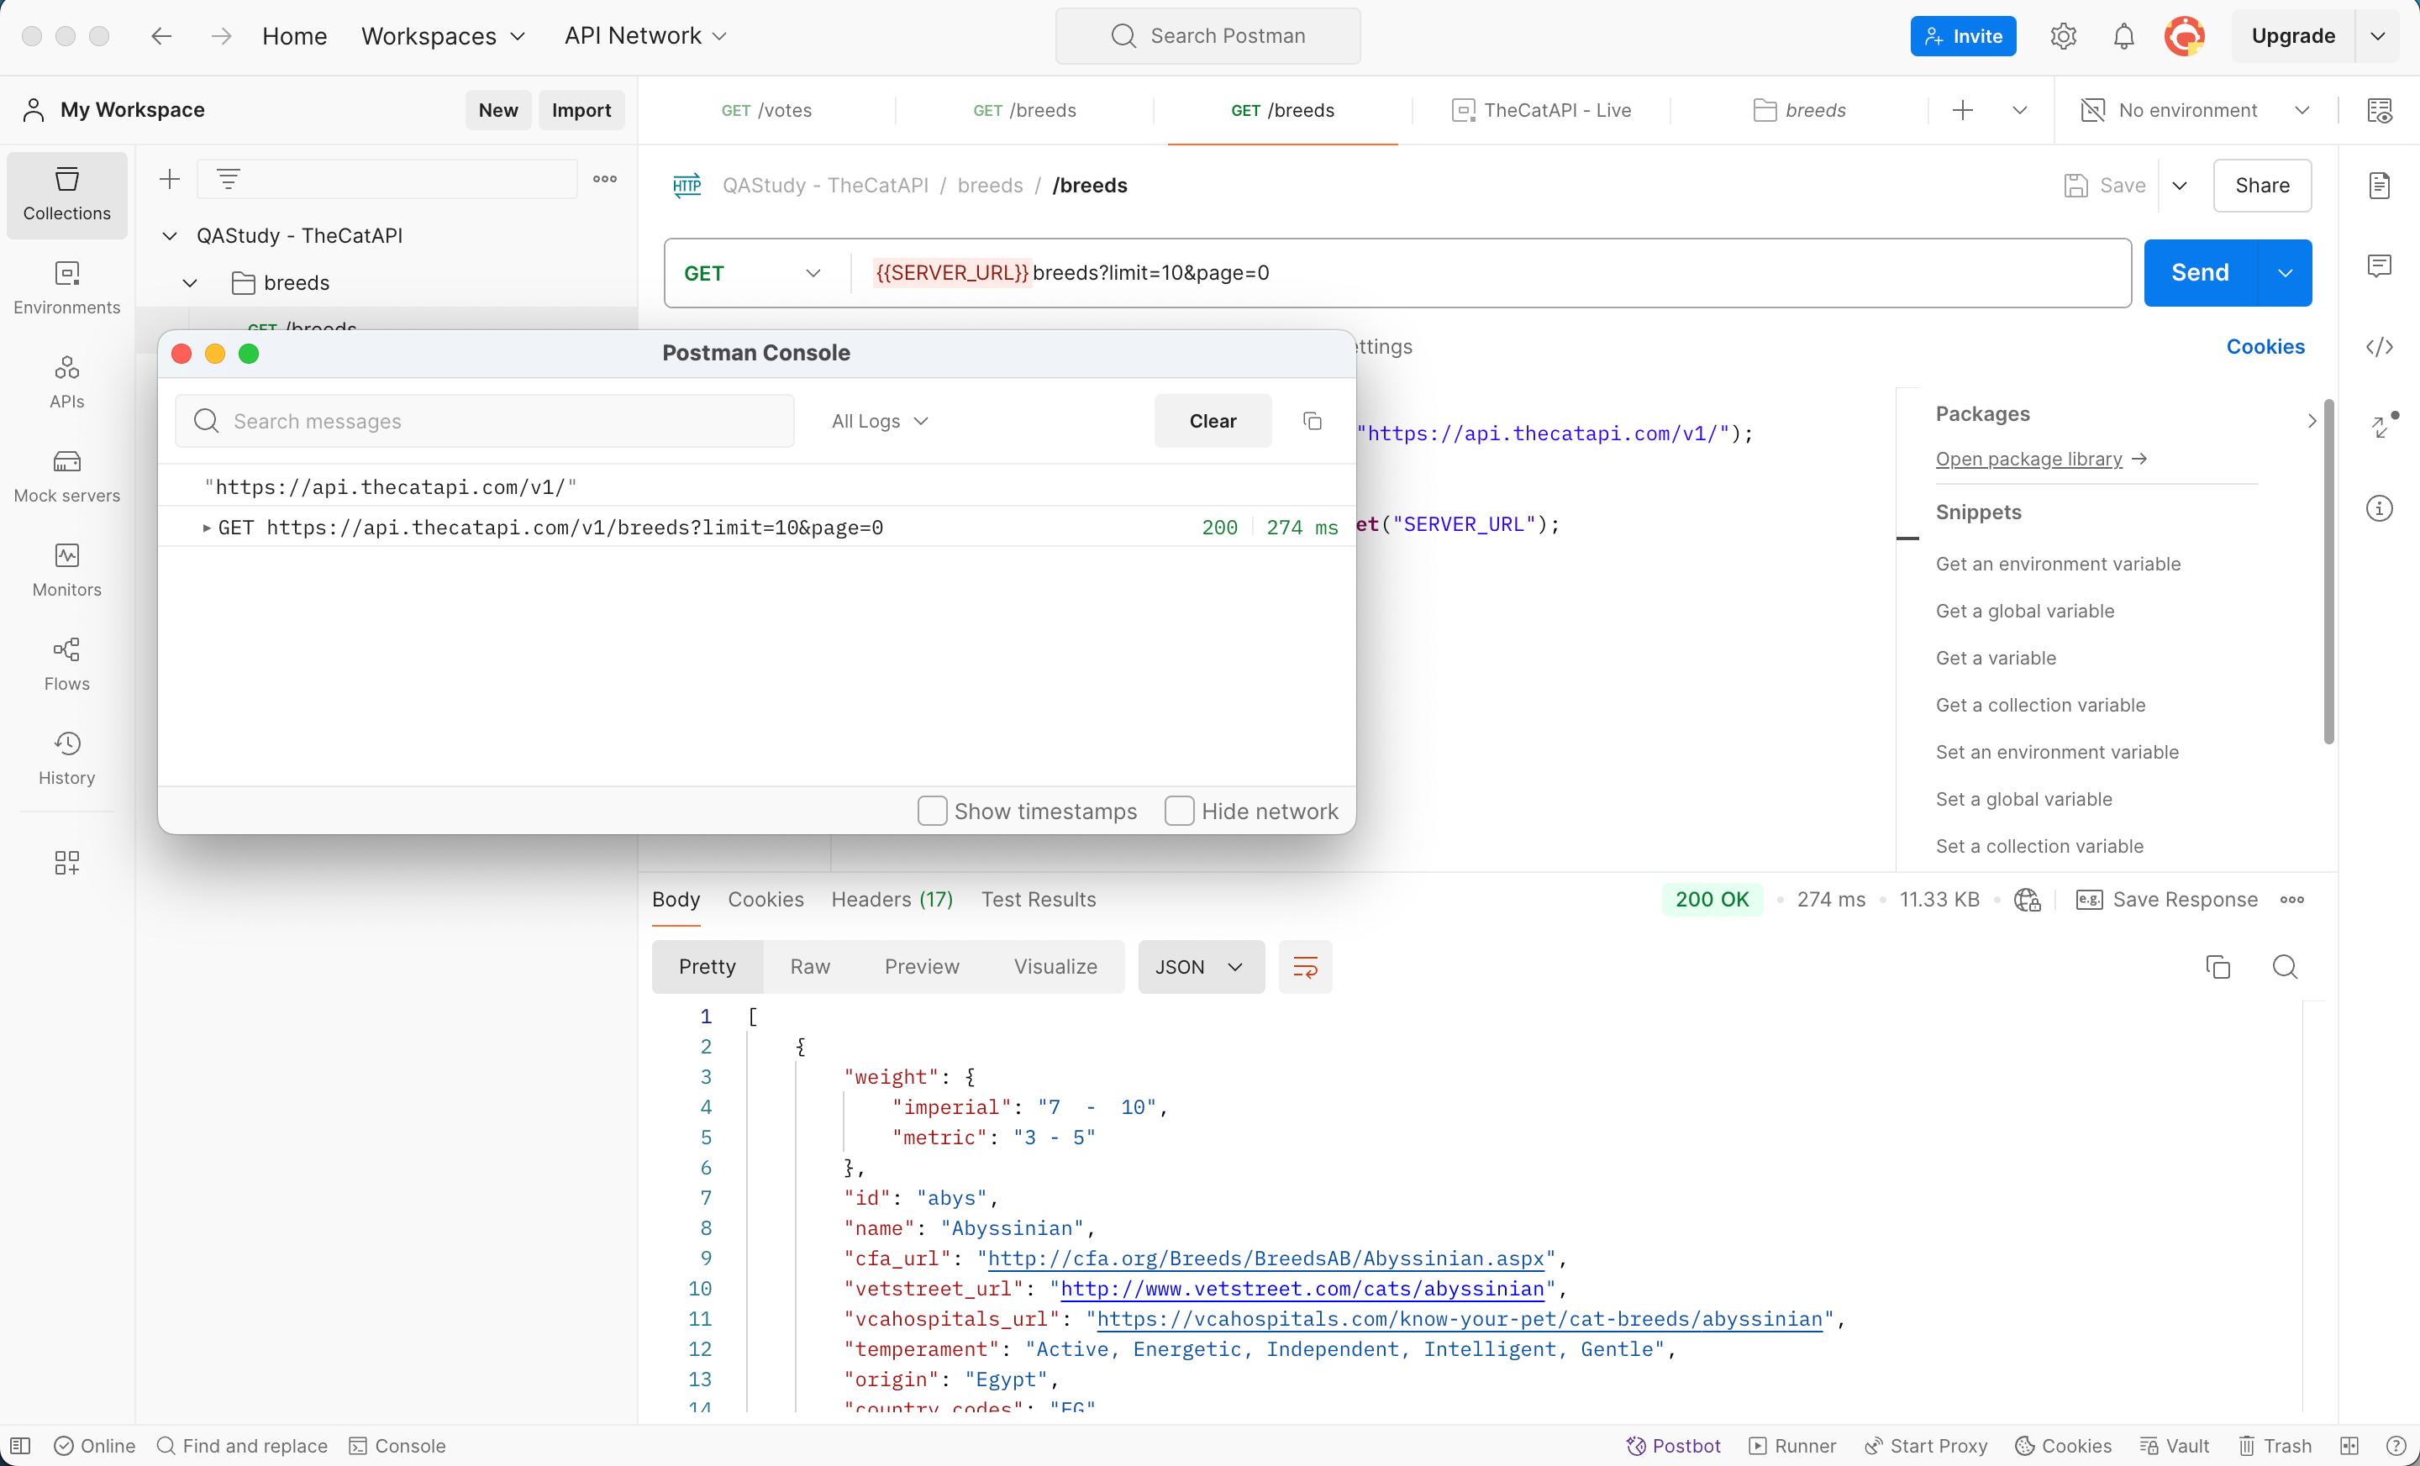Open collections more options ellipsis

(x=605, y=179)
